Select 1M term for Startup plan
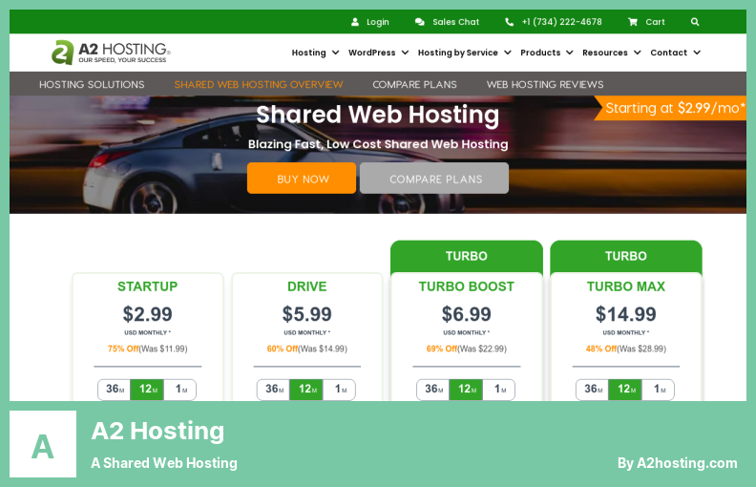756x487 pixels. click(180, 389)
